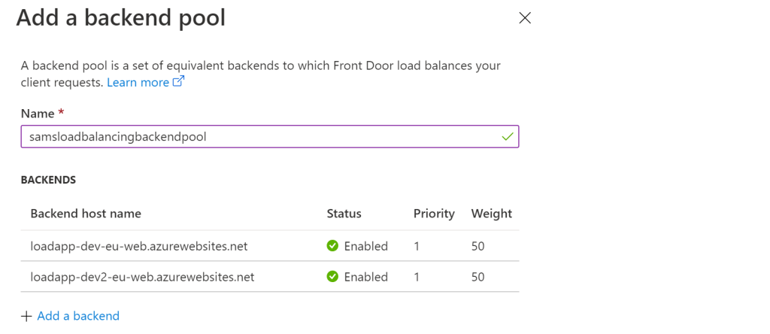Screen dimensions: 770x334
Task: Select loadapp-dev-eu-web.azurewebsites.net backend row
Action: coord(139,246)
